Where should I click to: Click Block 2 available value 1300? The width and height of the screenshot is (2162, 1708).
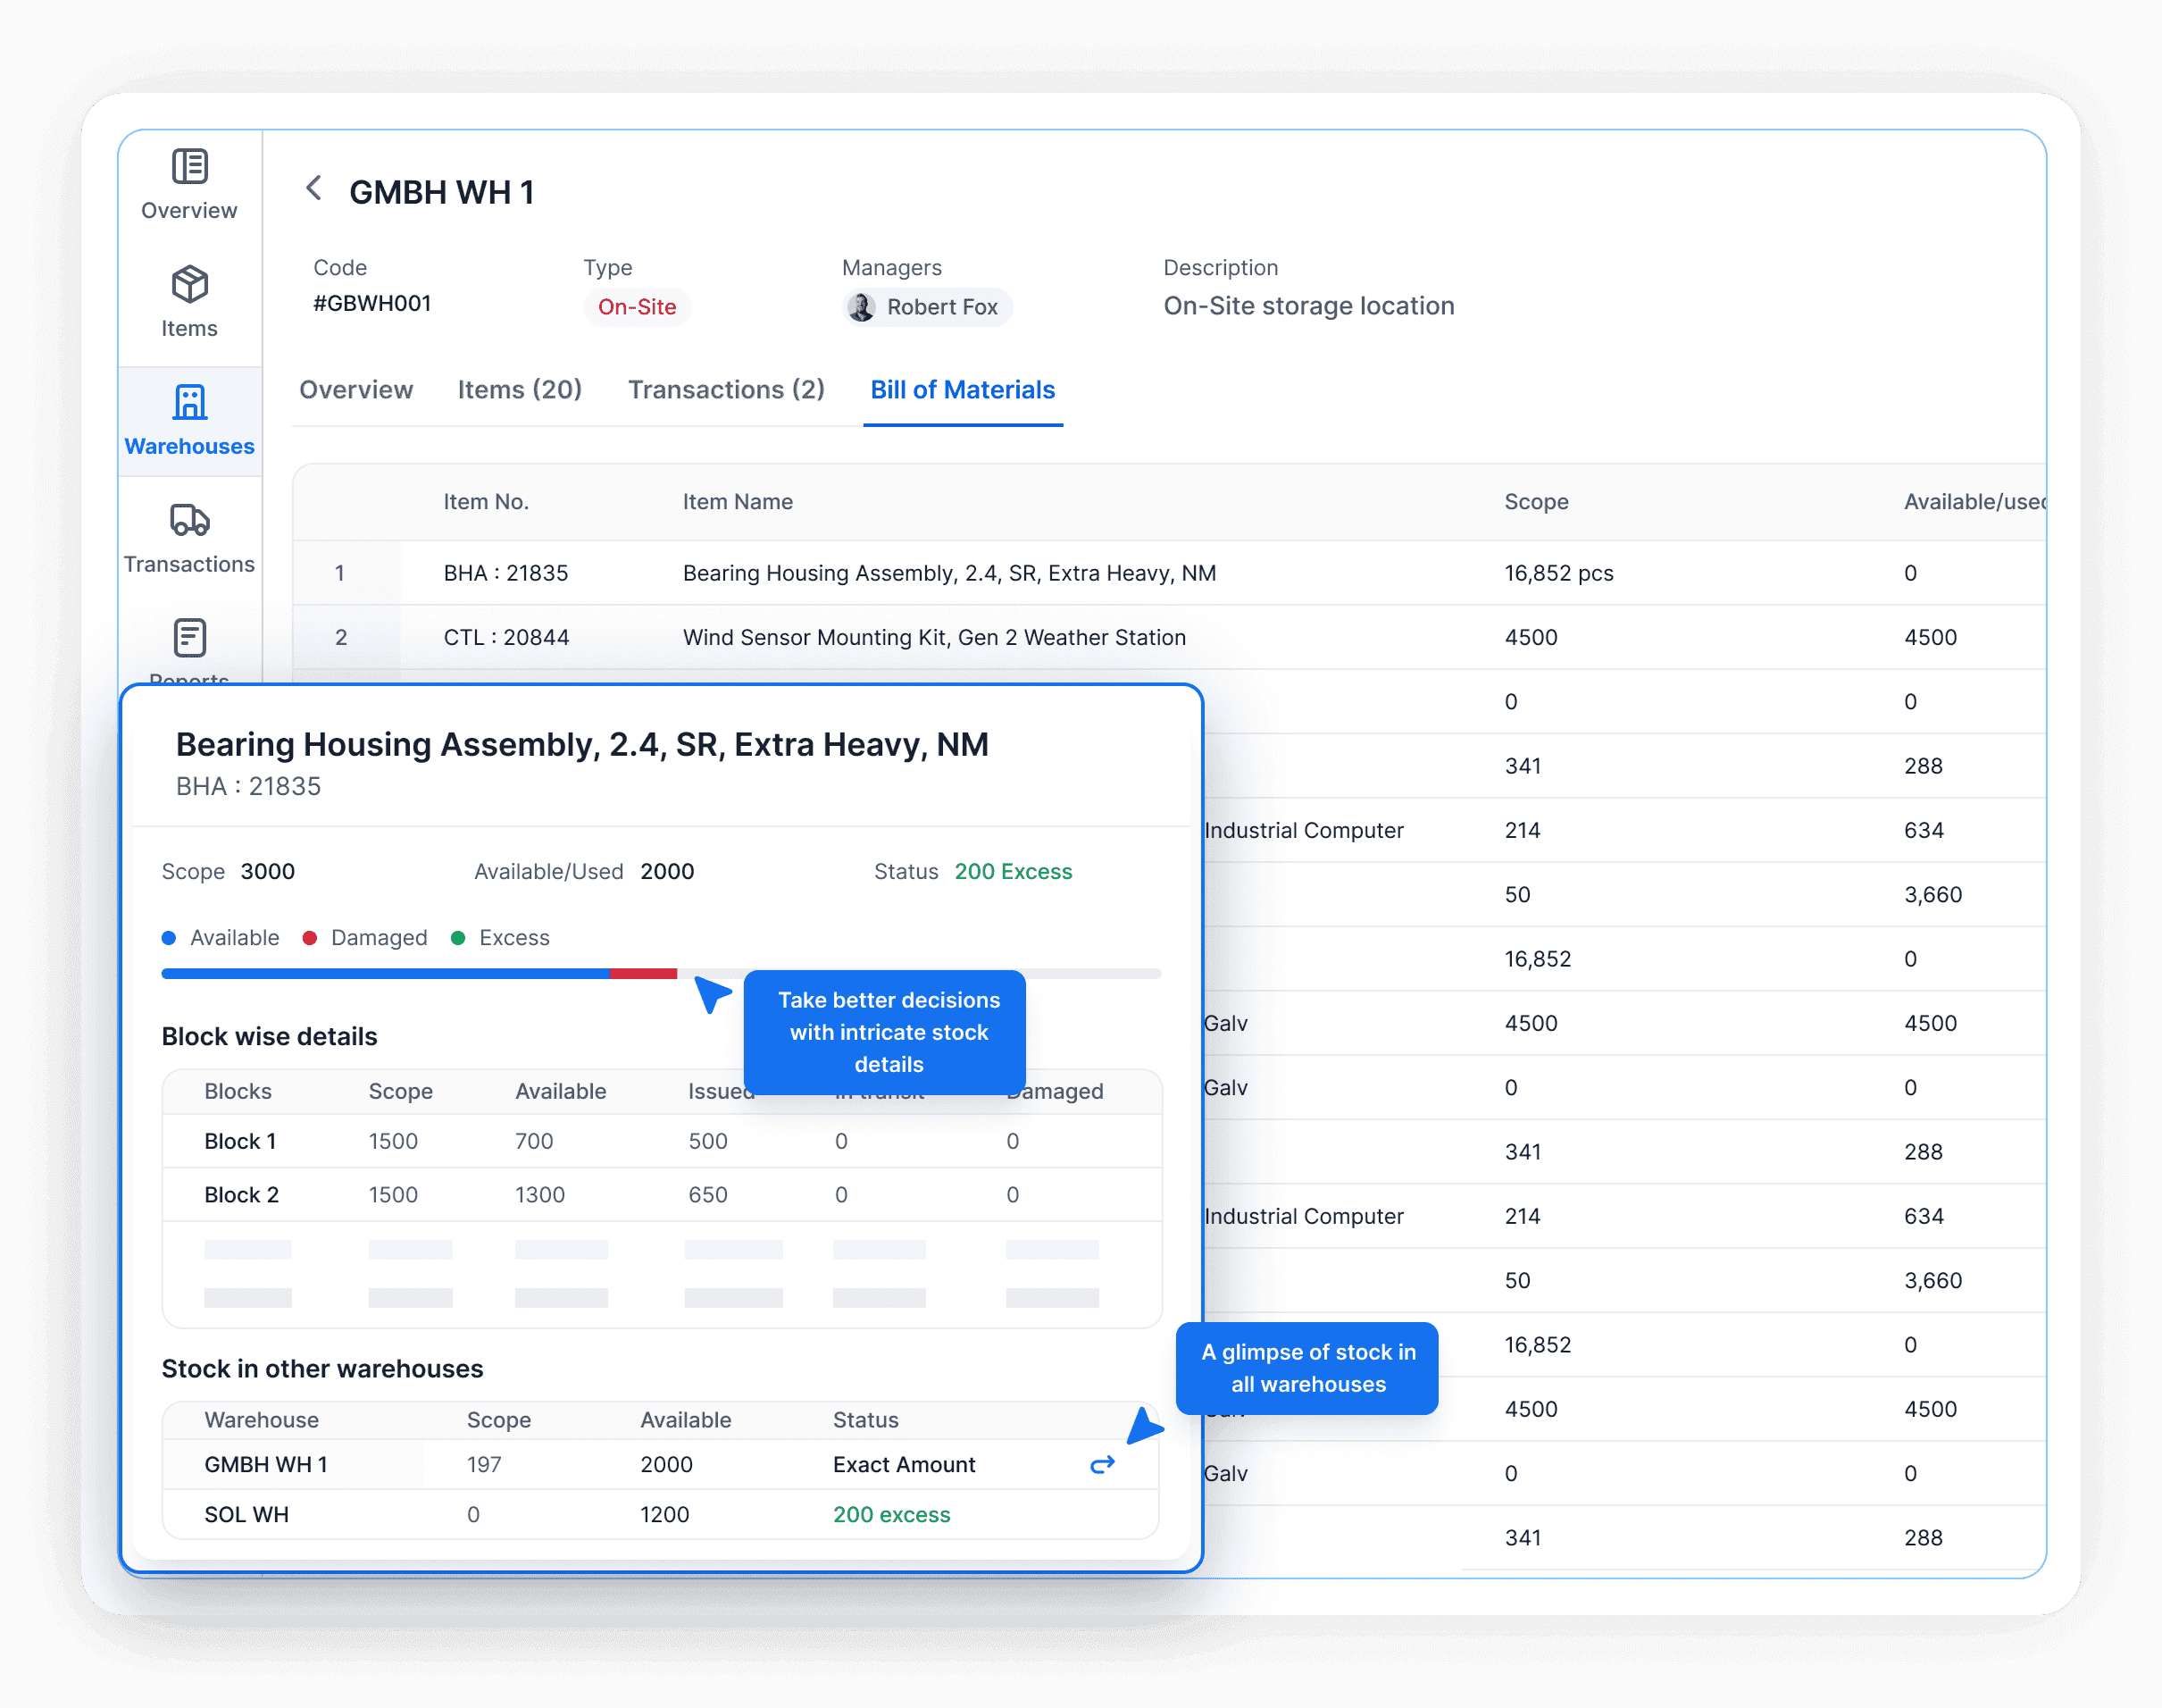pos(539,1195)
